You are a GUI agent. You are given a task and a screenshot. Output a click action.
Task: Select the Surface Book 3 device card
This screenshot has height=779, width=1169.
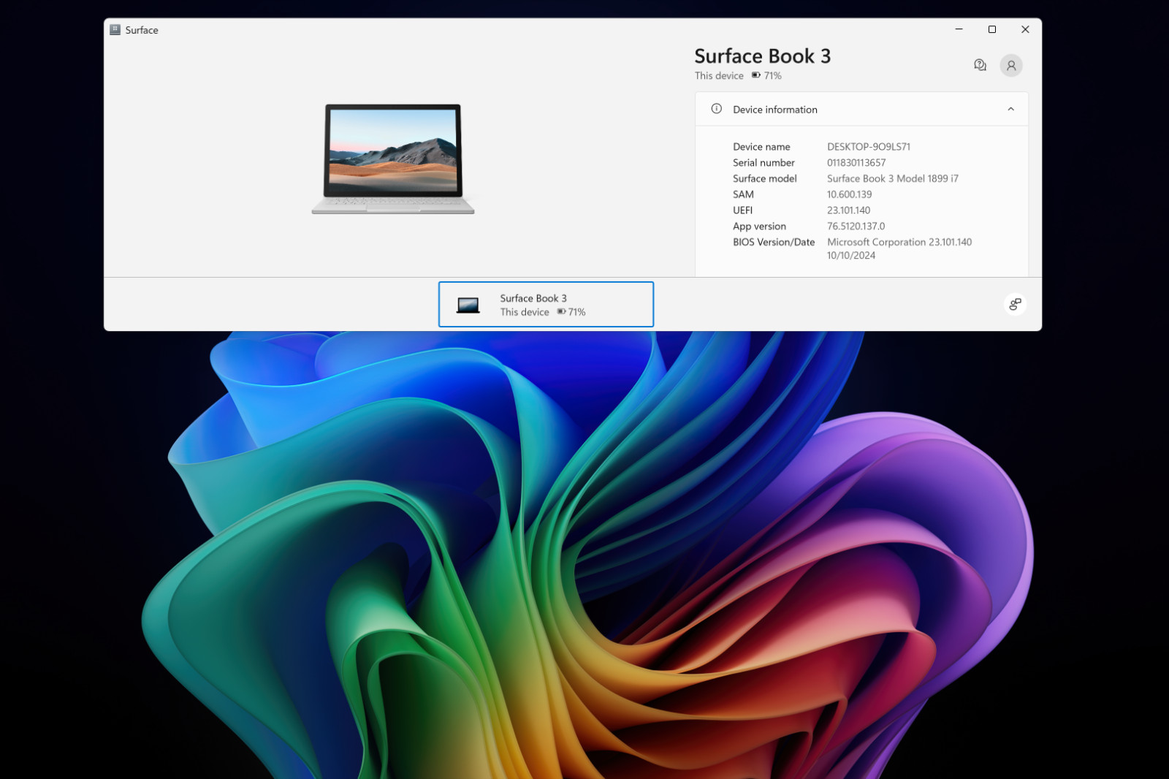click(546, 304)
